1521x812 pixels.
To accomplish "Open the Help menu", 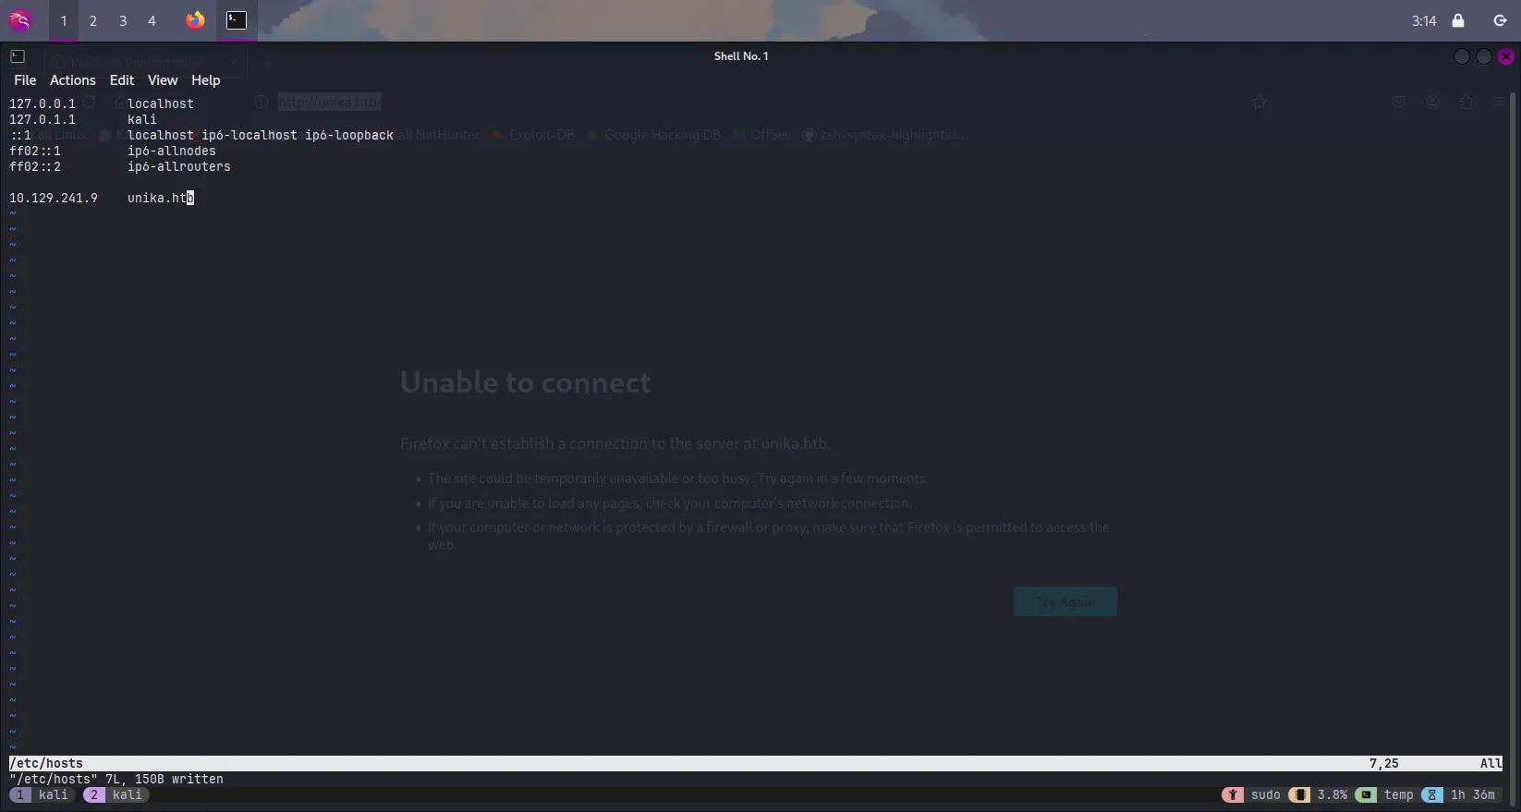I will coord(205,80).
